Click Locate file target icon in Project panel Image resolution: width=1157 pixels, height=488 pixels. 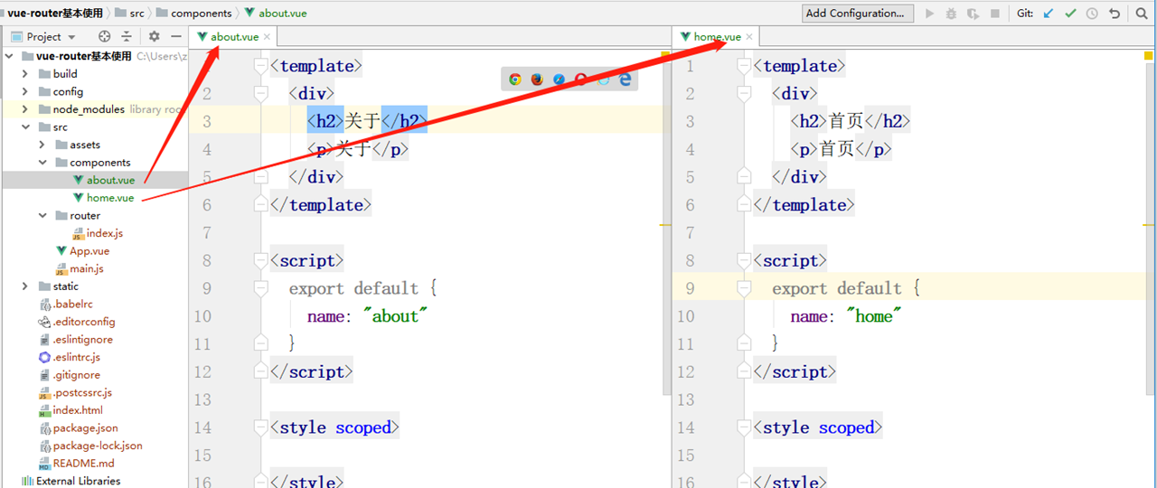(104, 36)
